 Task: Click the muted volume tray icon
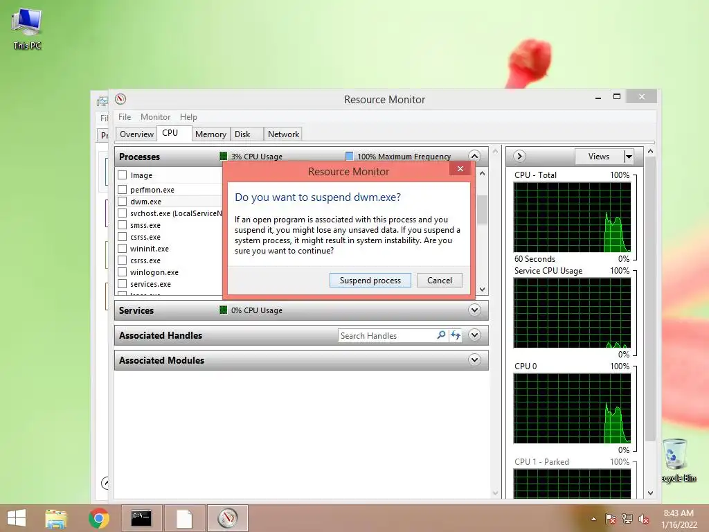644,519
